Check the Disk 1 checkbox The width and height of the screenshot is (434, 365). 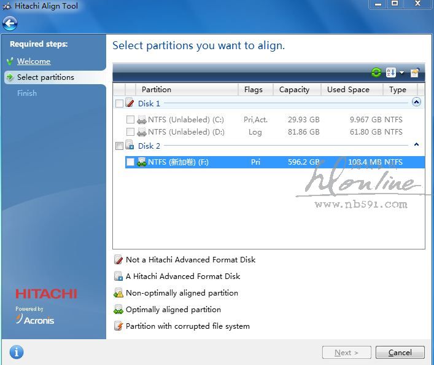119,103
